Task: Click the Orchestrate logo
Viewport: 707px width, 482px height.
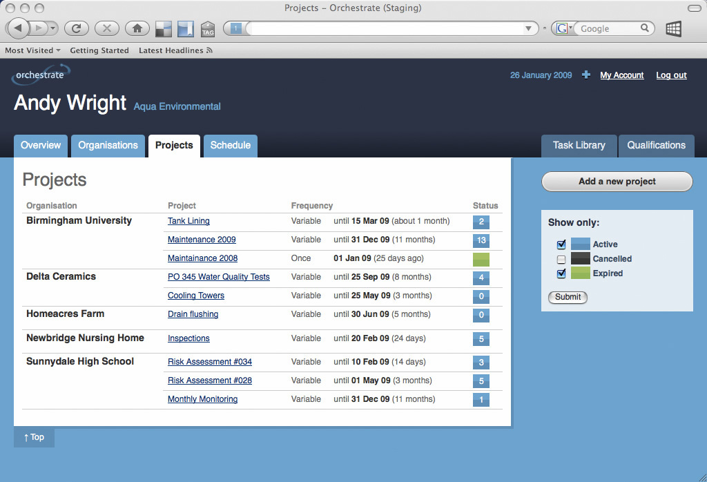Action: point(41,75)
